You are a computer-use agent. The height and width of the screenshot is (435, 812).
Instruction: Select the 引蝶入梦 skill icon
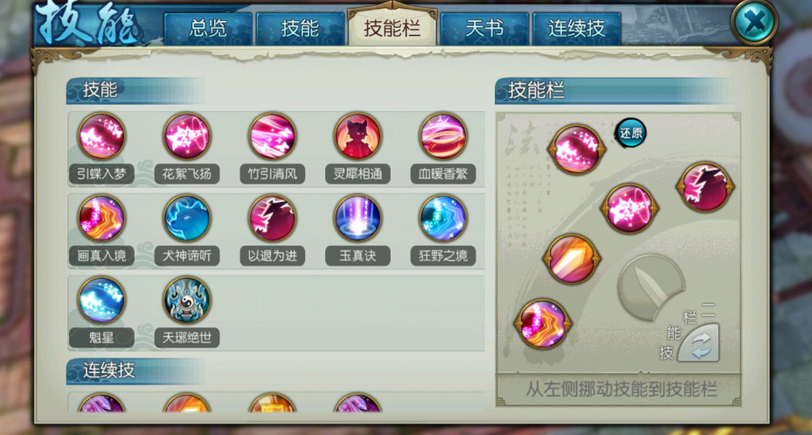[x=101, y=136]
